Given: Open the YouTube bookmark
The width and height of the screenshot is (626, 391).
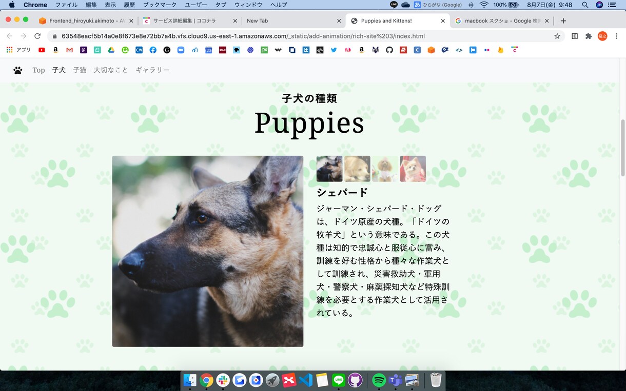Looking at the screenshot, I should [42, 50].
